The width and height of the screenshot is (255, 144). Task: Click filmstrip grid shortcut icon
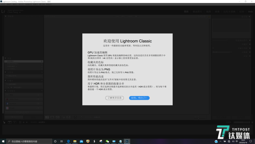pyautogui.click(x=20, y=122)
